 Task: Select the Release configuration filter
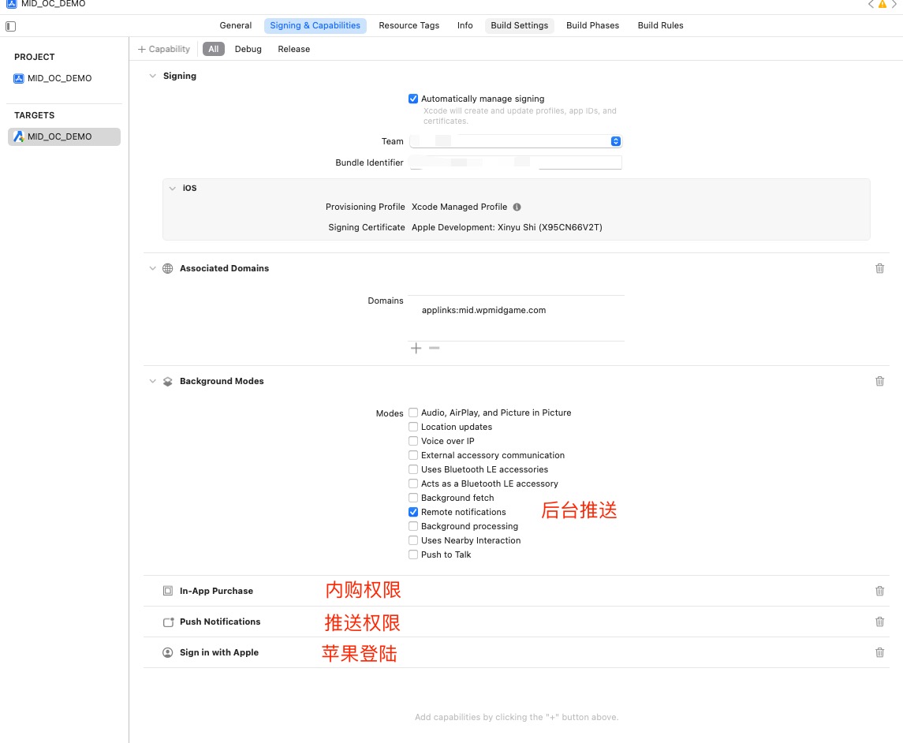pyautogui.click(x=293, y=49)
